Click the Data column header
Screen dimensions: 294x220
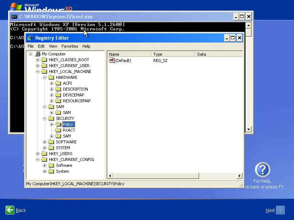[219, 54]
